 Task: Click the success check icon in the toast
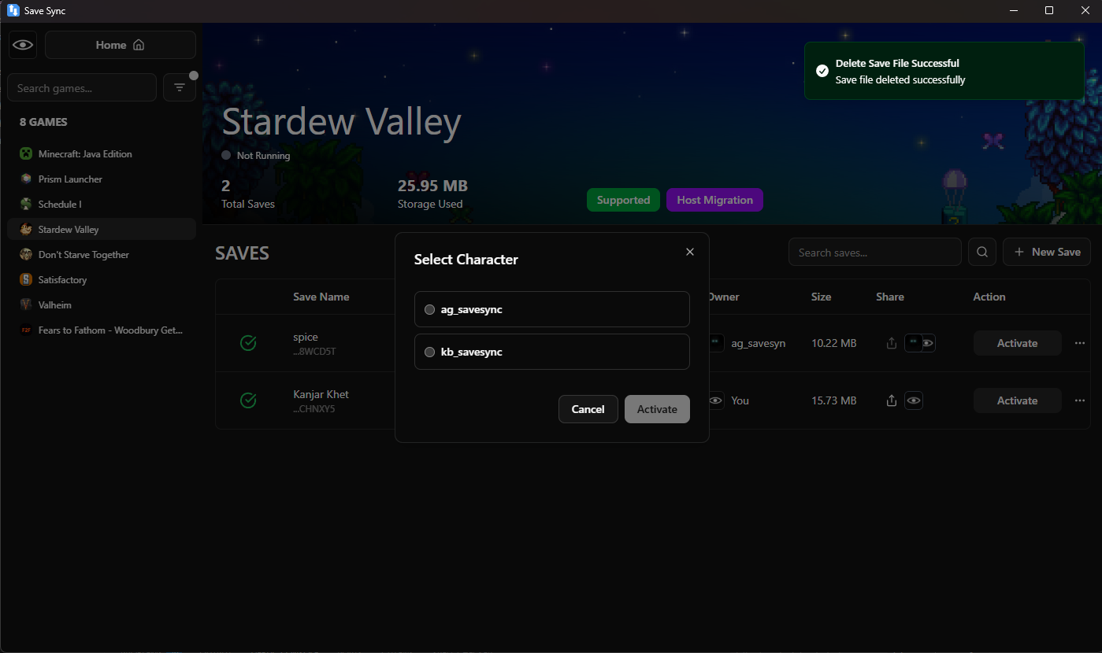click(822, 71)
